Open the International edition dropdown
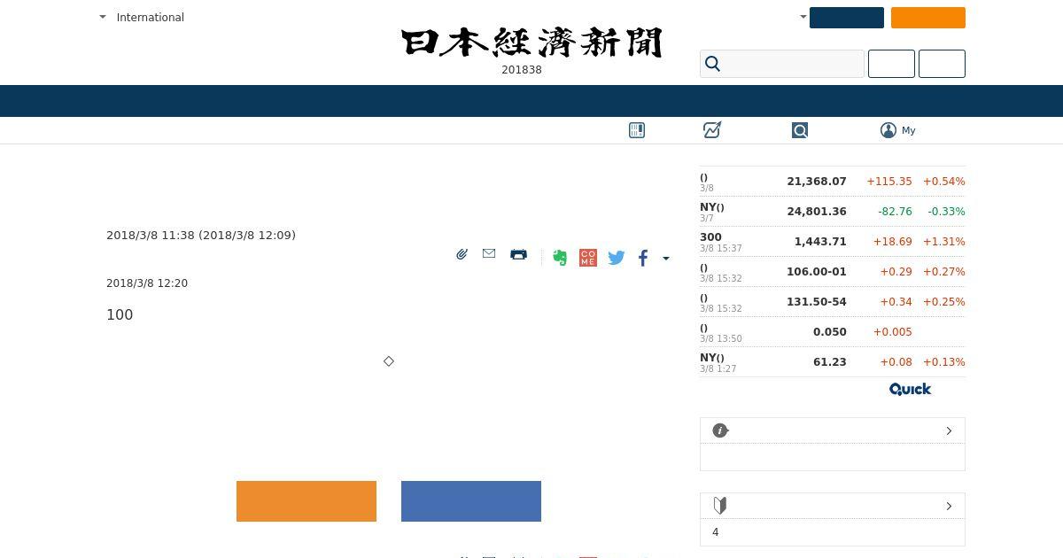 142,17
